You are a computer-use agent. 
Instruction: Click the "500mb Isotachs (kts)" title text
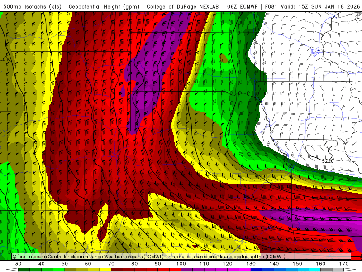click(x=33, y=6)
